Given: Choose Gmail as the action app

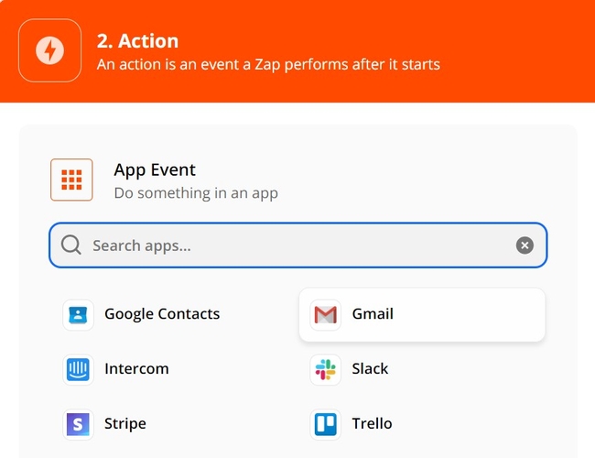Looking at the screenshot, I should [x=422, y=314].
